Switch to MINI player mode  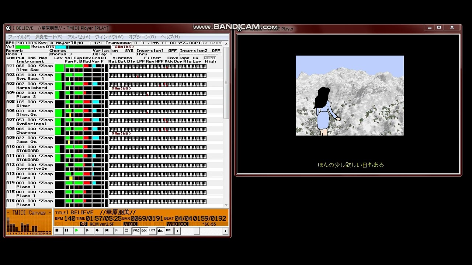coord(169,231)
